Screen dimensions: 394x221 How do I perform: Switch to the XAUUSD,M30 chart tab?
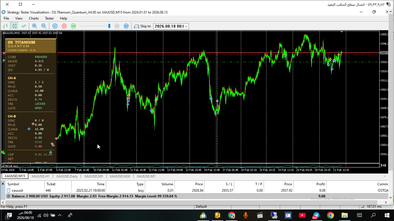(x=120, y=176)
